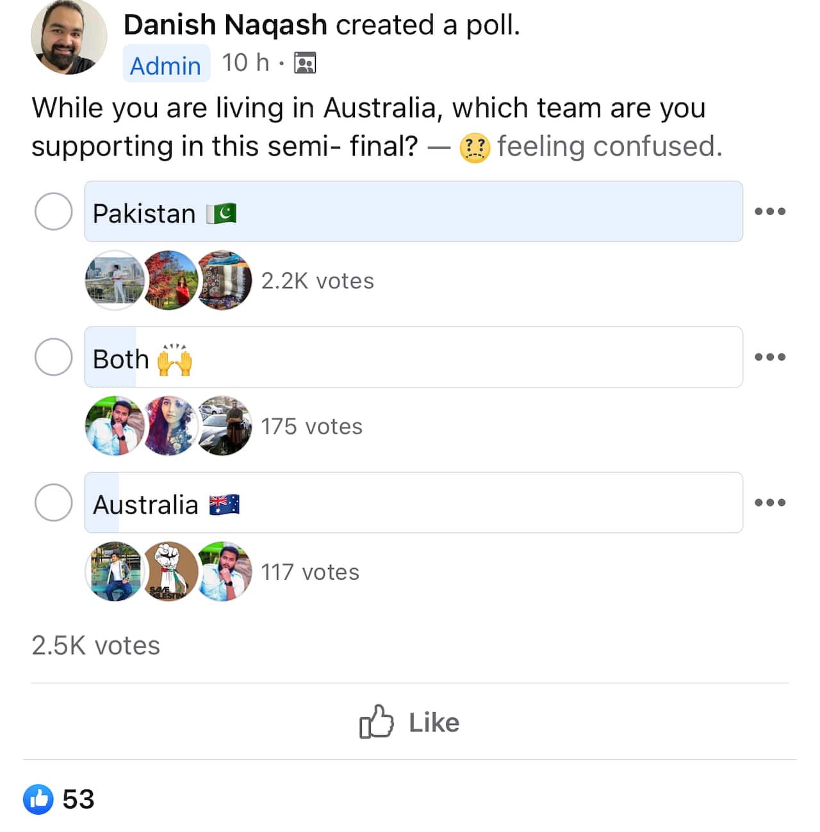Click the audience/group icon beside the timestamp
The image size is (820, 832).
(304, 62)
